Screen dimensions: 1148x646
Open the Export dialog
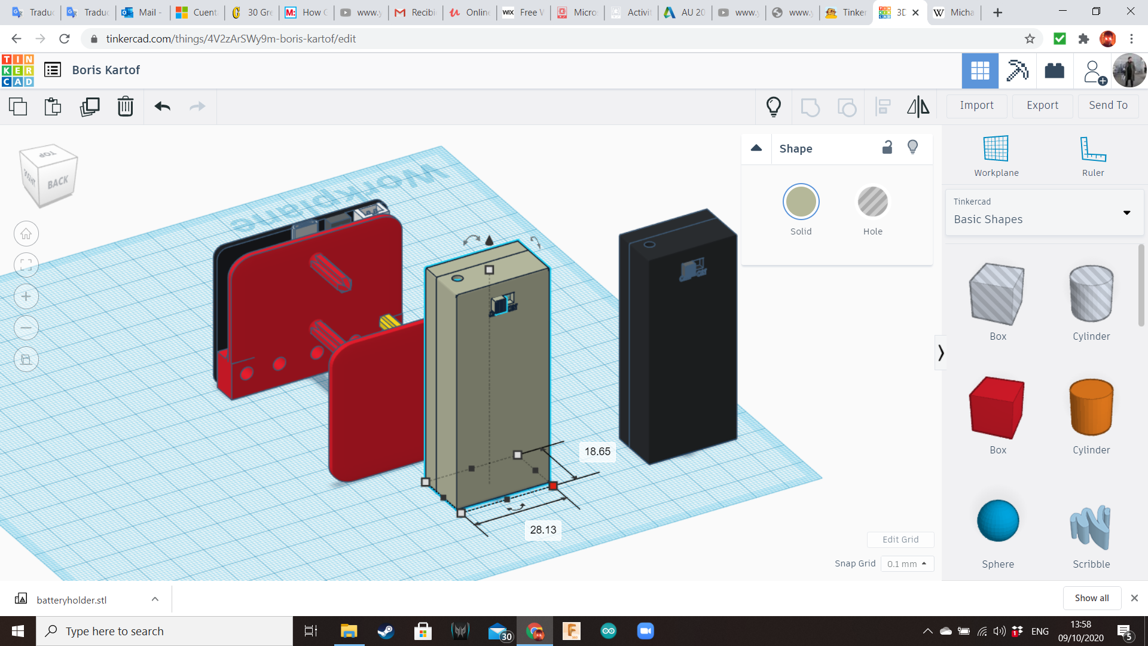(1042, 105)
